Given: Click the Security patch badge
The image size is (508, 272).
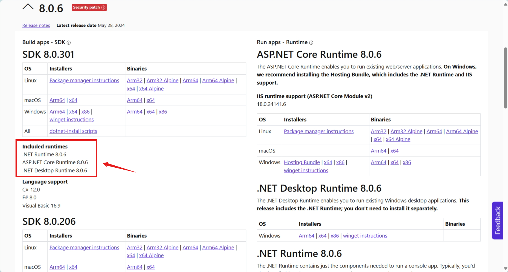Looking at the screenshot, I should 89,7.
